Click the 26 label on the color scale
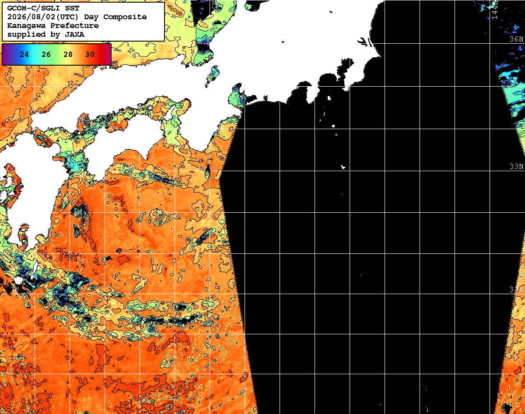 [46, 55]
